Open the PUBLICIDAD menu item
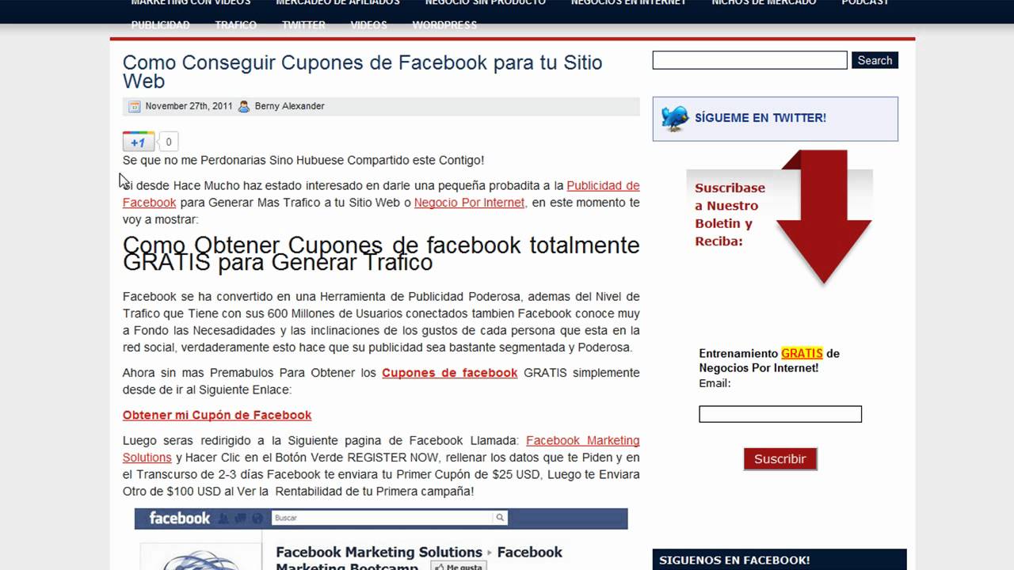The width and height of the screenshot is (1014, 570). click(x=161, y=25)
